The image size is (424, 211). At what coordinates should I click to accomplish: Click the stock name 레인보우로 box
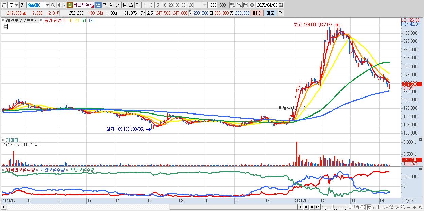pyautogui.click(x=83, y=5)
